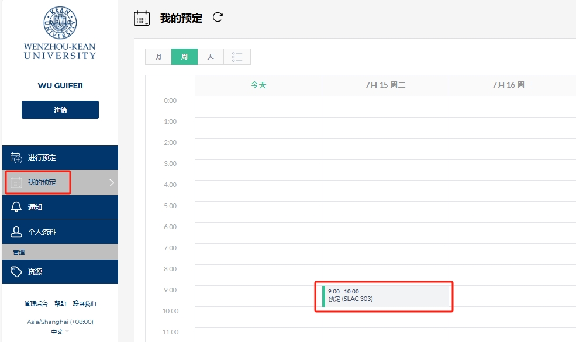
Task: Click the 11:00 time label
Action: click(x=170, y=332)
